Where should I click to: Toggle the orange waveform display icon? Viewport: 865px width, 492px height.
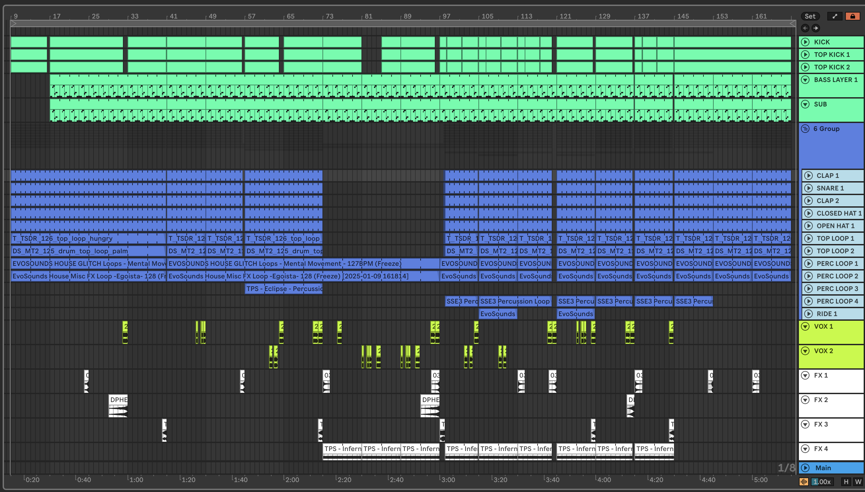pyautogui.click(x=804, y=481)
